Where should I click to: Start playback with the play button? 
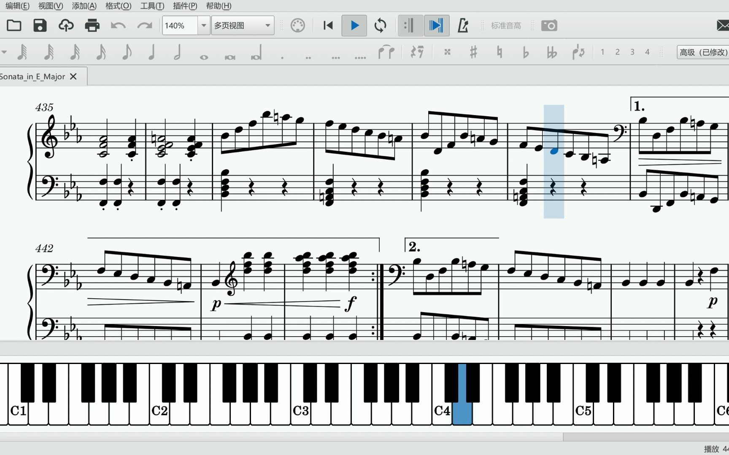point(354,26)
